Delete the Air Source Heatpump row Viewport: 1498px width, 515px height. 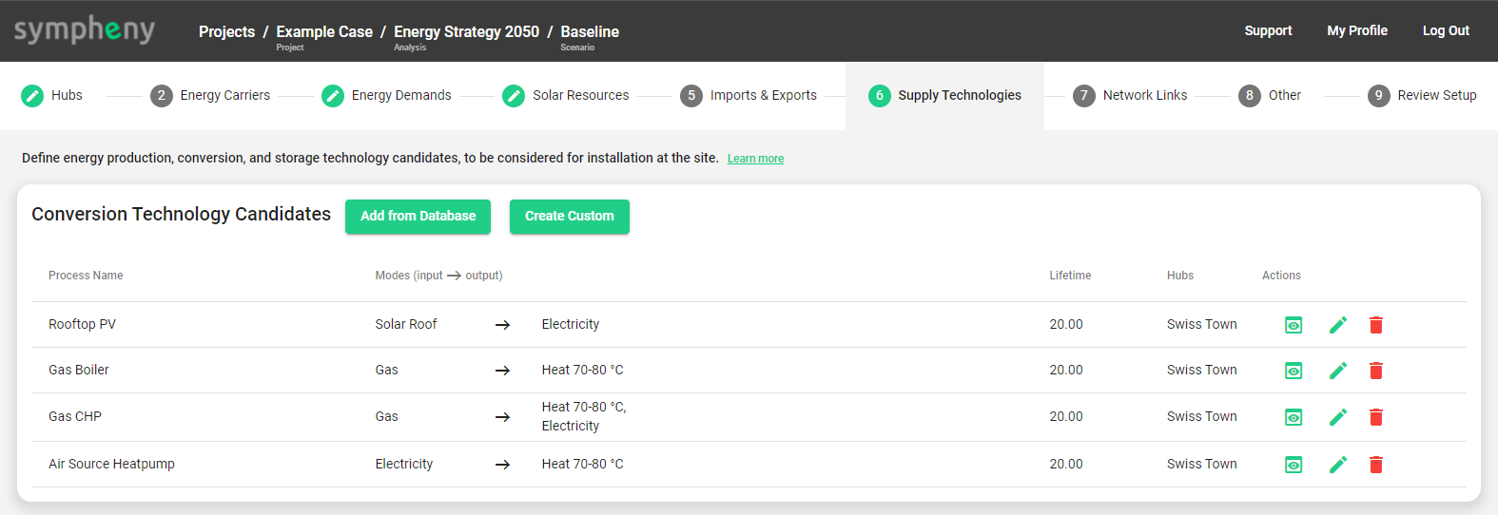(1375, 465)
